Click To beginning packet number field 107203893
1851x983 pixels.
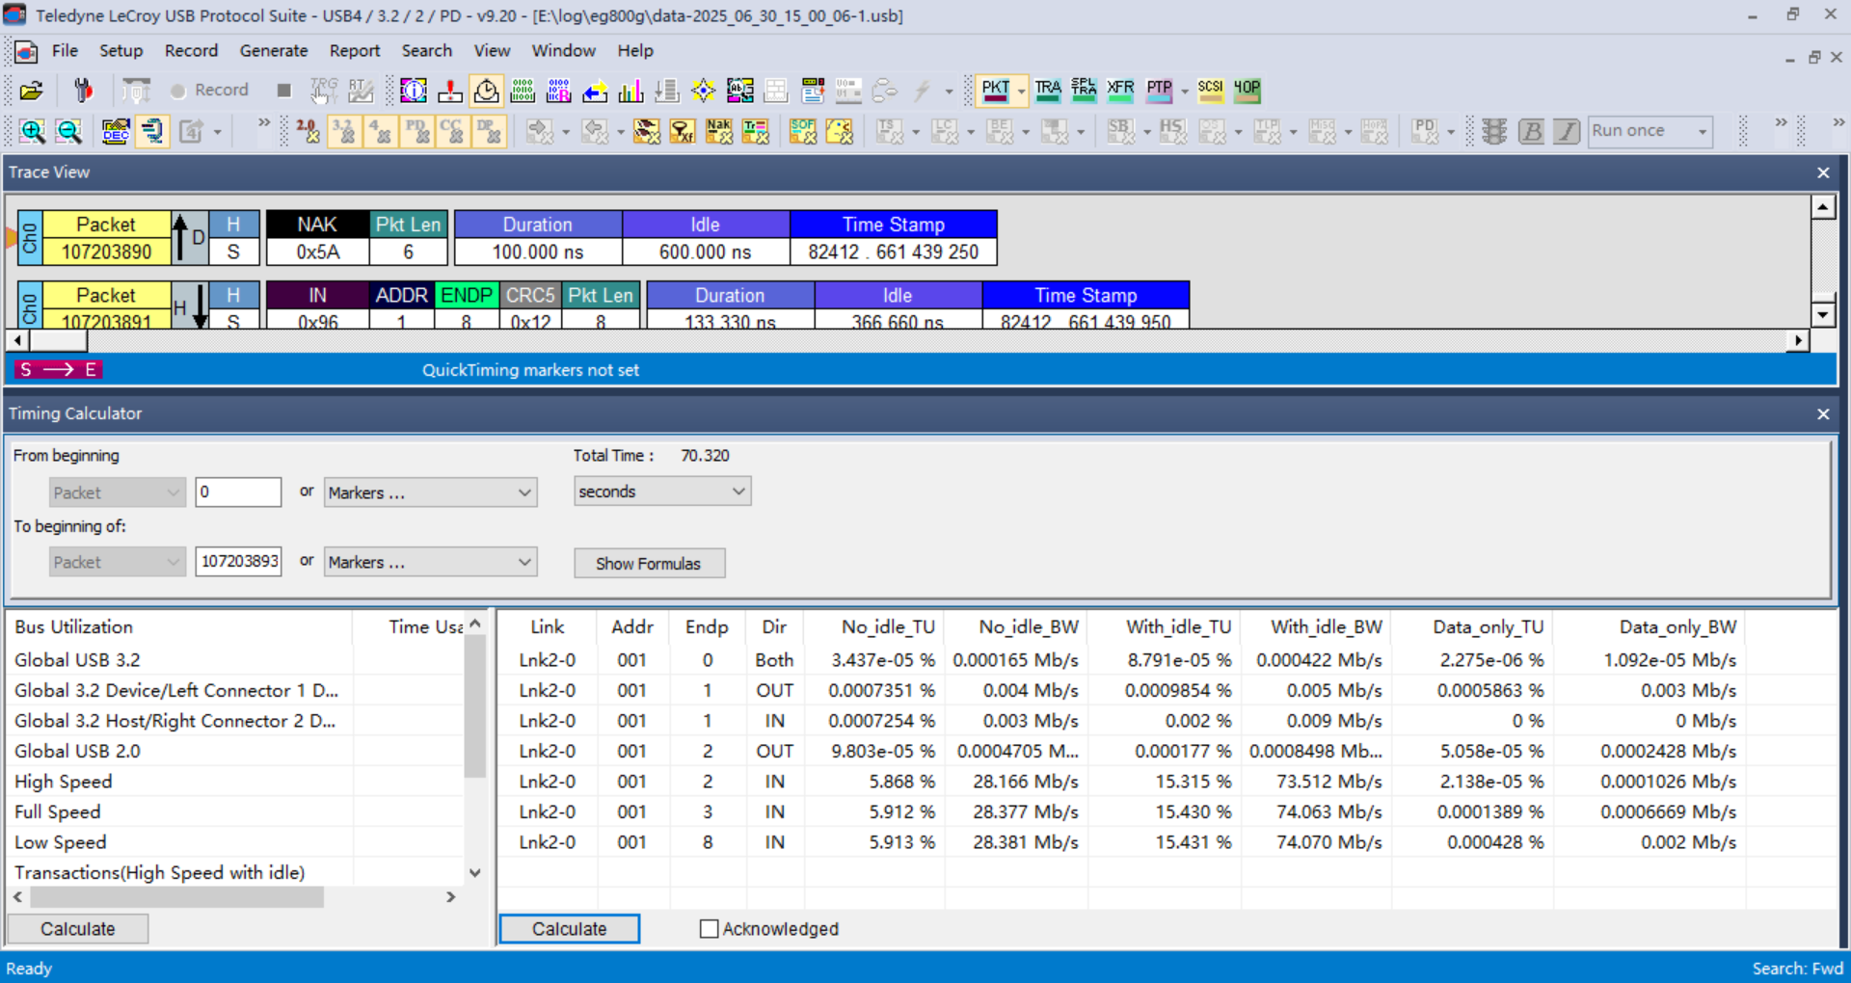(238, 561)
